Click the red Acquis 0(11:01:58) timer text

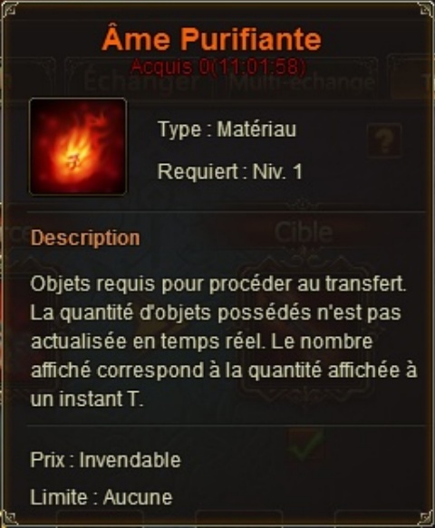pos(218,67)
